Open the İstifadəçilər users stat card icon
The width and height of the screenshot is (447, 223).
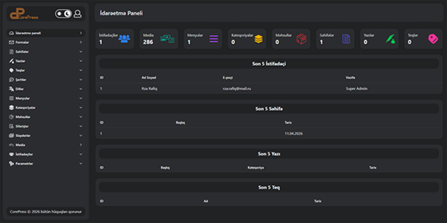coord(125,39)
